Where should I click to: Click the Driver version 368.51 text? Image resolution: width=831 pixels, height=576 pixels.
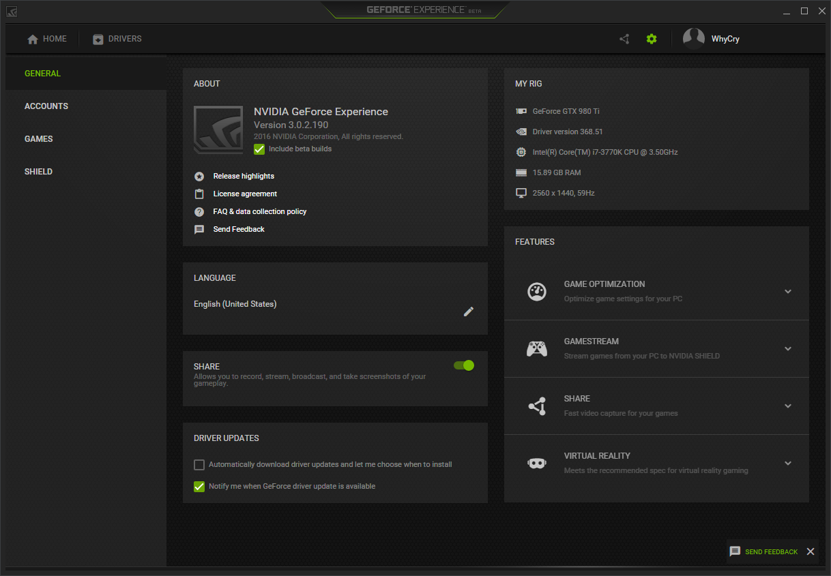pos(568,132)
